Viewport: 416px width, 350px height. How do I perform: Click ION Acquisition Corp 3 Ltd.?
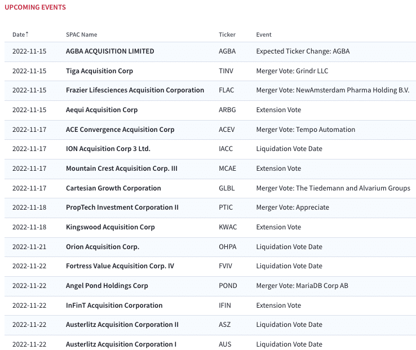point(108,149)
